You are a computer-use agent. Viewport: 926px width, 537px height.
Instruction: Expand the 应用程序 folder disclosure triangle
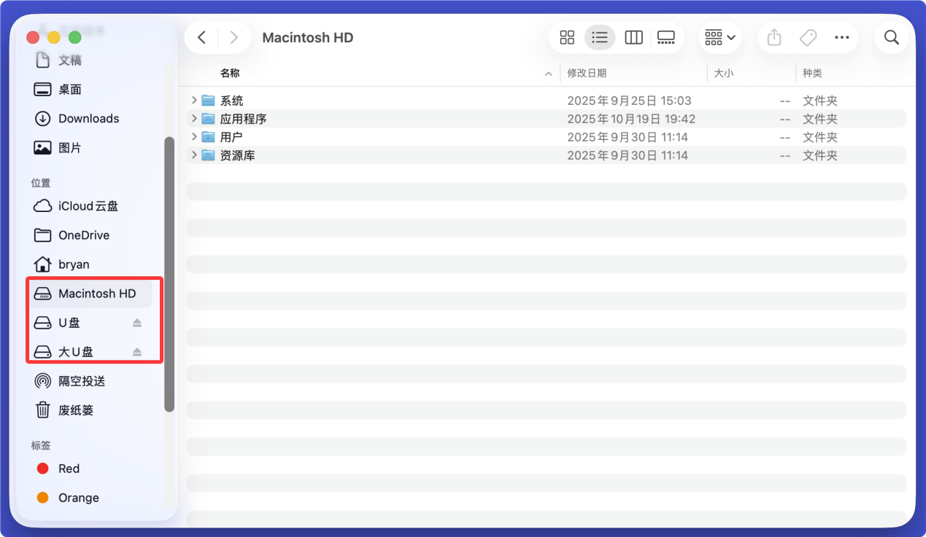pyautogui.click(x=194, y=119)
